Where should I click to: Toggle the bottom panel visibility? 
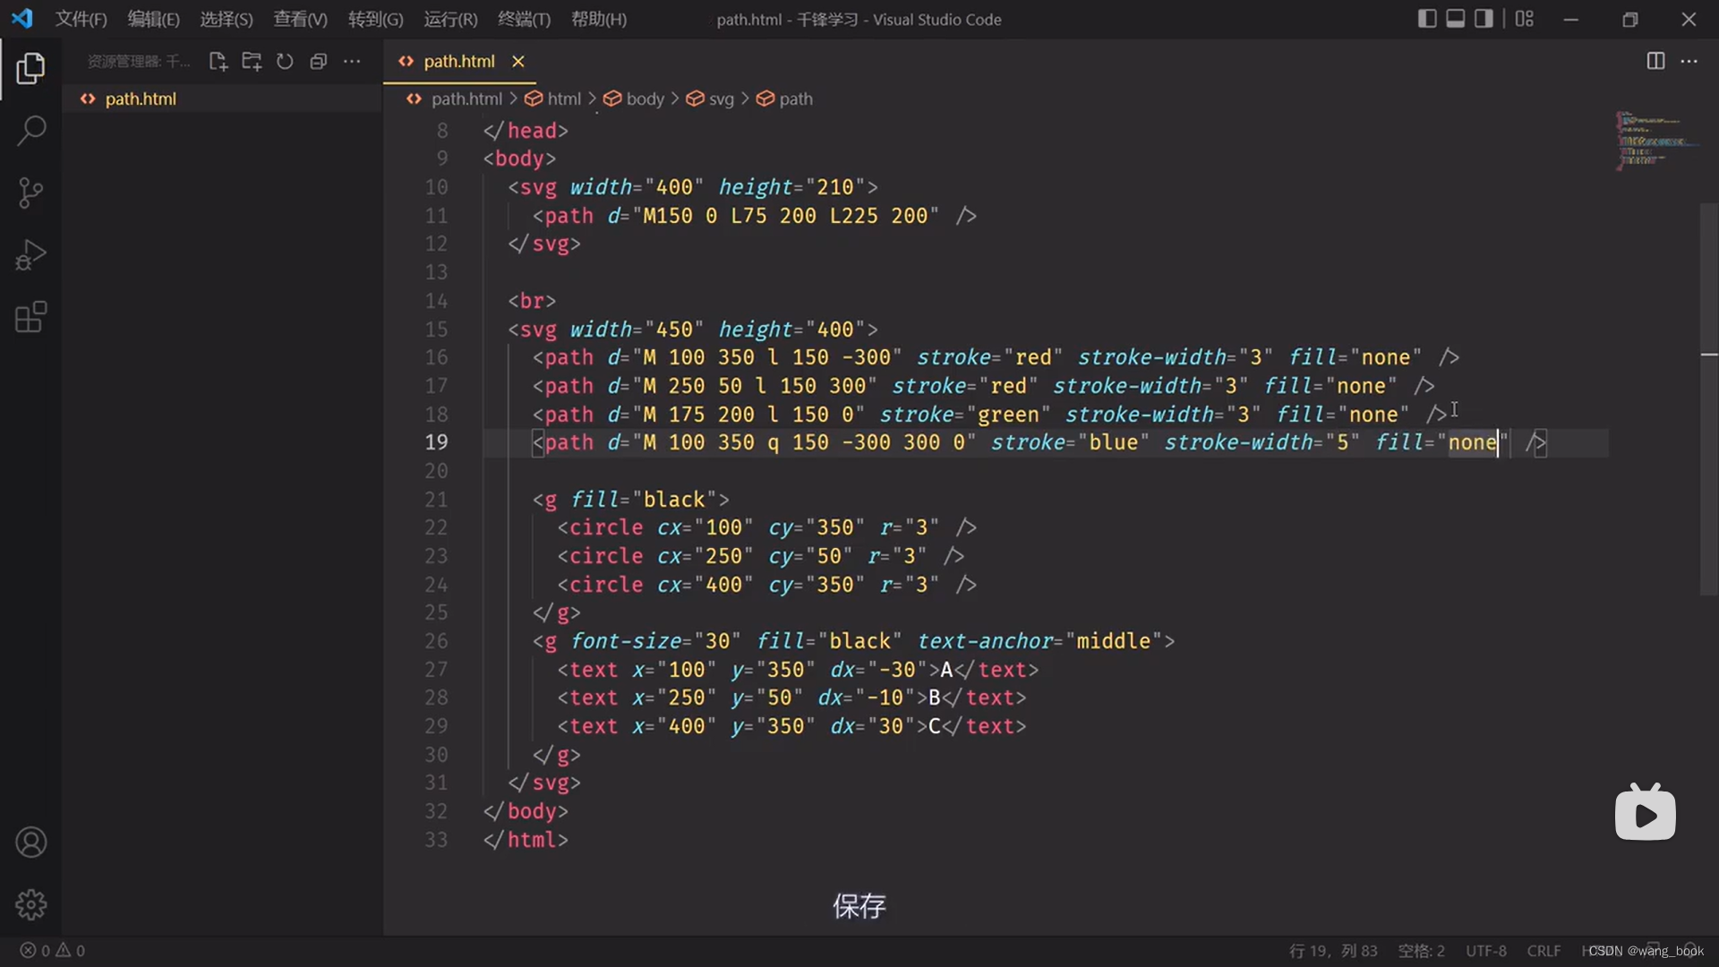tap(1456, 19)
